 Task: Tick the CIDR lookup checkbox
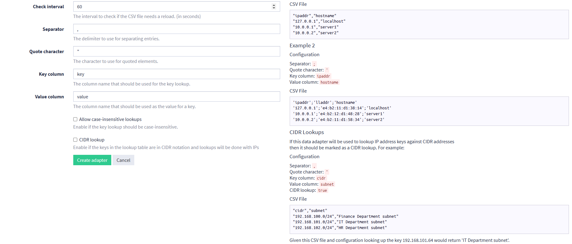tap(75, 140)
